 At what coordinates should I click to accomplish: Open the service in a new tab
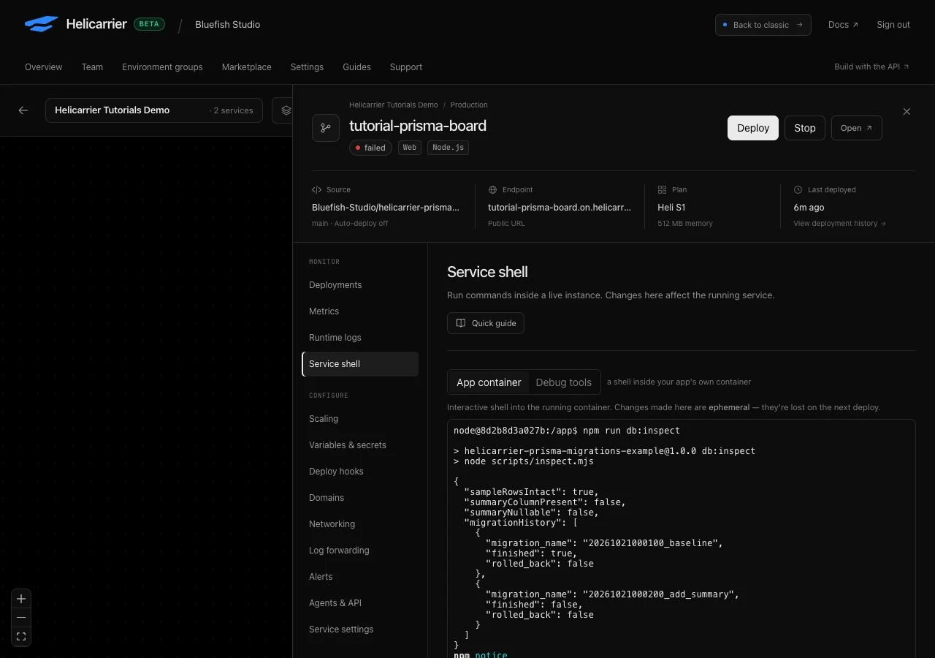857,128
